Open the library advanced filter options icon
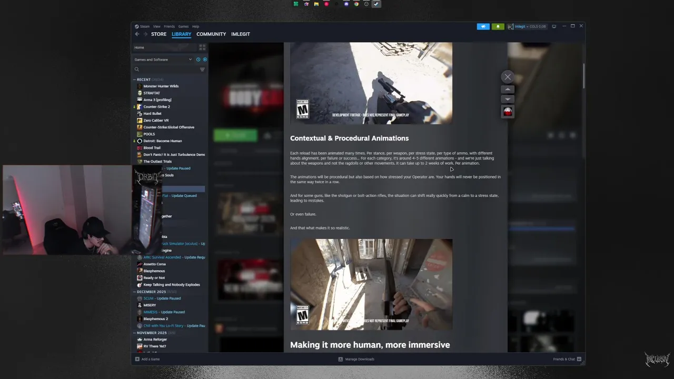This screenshot has width=674, height=379. 202,69
